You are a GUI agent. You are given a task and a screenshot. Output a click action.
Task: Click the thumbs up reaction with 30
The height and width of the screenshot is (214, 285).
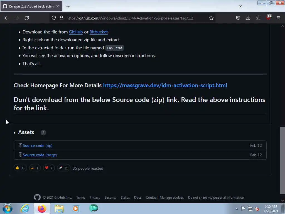[20, 168]
